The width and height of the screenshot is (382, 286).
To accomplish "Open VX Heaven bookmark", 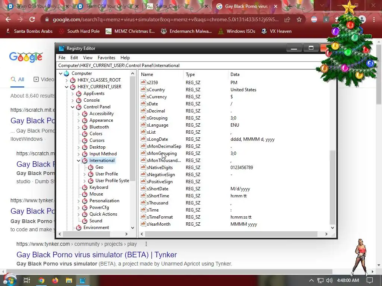I will click(x=276, y=31).
